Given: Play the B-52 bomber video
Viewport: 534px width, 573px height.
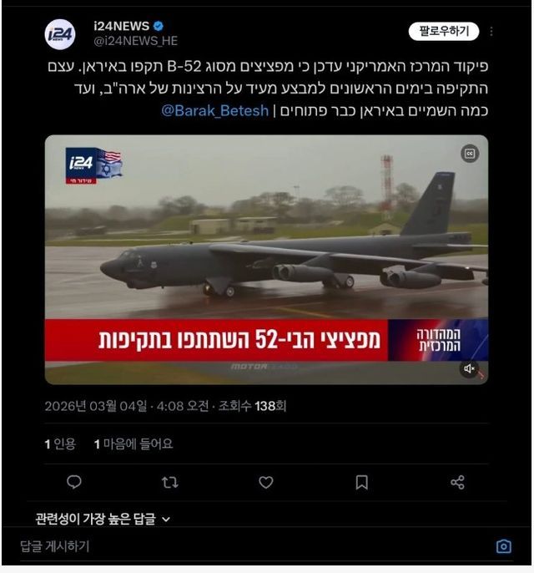Looking at the screenshot, I should coord(266,260).
